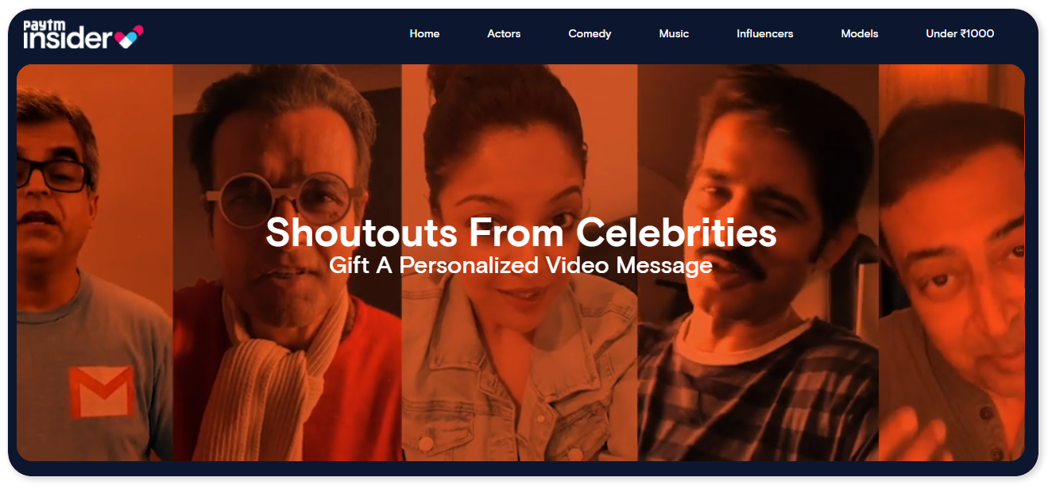Show celebrities Under ₹1000
This screenshot has width=1052, height=489.
point(960,33)
